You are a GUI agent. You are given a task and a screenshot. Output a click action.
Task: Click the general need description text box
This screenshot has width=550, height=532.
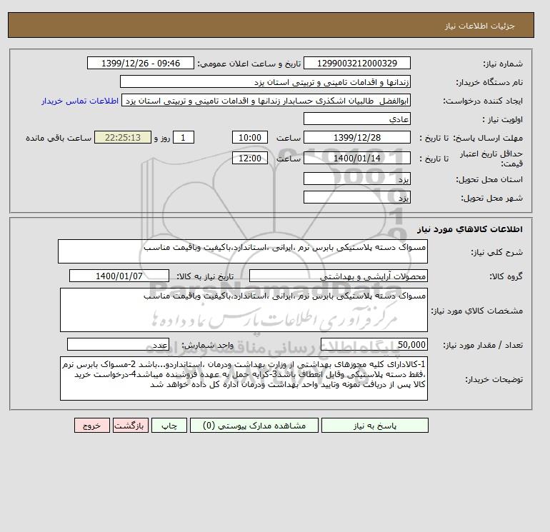(243, 251)
